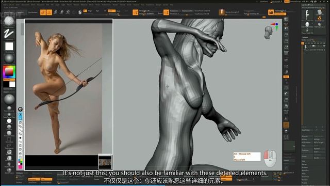The image size is (330, 186).
Task: Click the Append subtool button
Action: [319, 149]
